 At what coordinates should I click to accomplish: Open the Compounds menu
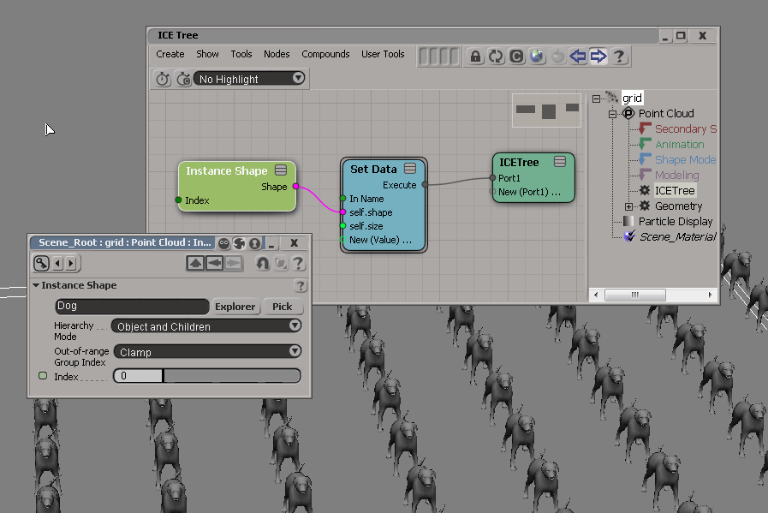pyautogui.click(x=325, y=54)
